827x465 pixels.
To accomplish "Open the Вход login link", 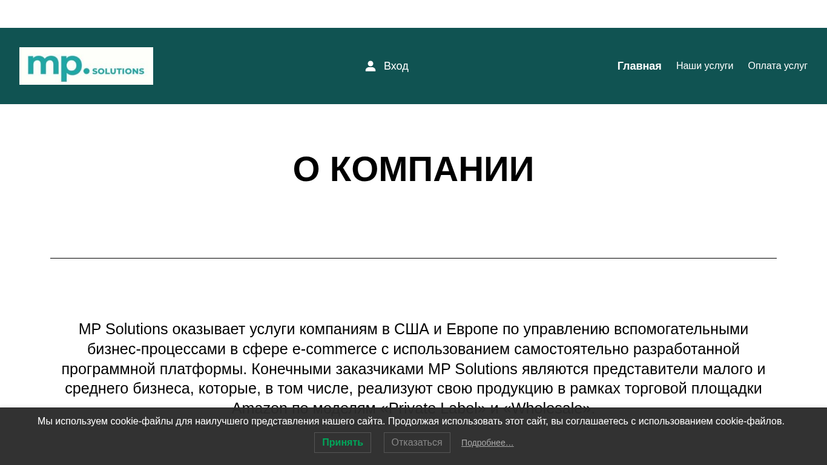I will tap(396, 66).
